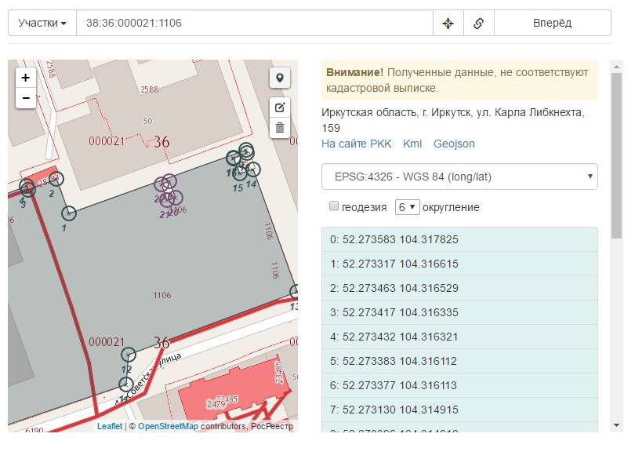This screenshot has height=459, width=635.
Task: Select coordinate row 0: 52.273583 104.317825
Action: point(459,239)
